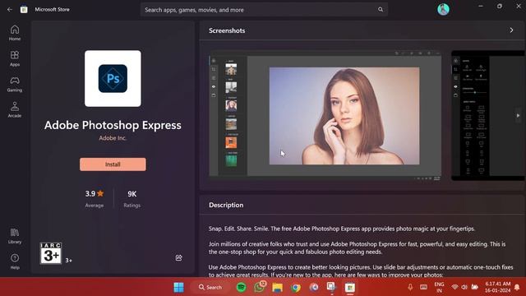Click the 3+ label next to rating badge
The image size is (526, 296).
[68, 260]
